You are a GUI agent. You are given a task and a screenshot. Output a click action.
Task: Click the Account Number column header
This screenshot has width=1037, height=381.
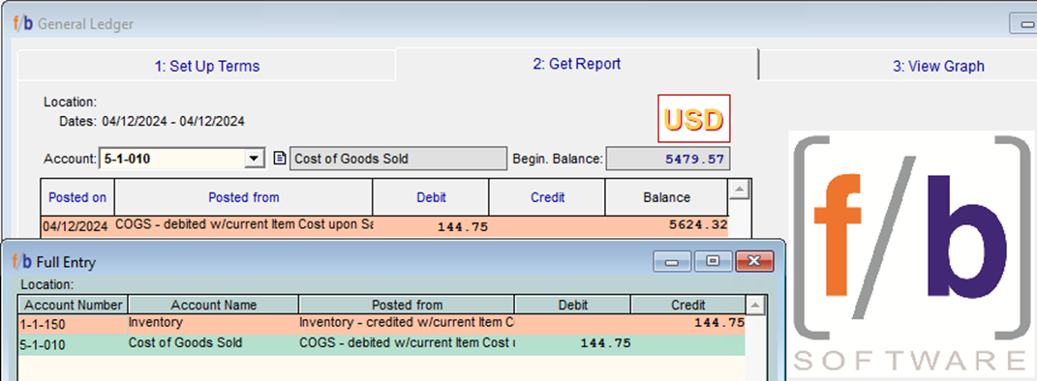74,305
